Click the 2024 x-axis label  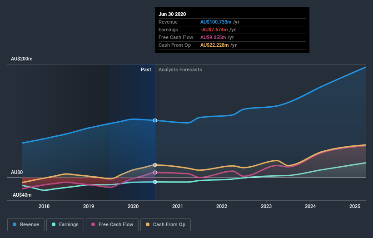click(310, 206)
